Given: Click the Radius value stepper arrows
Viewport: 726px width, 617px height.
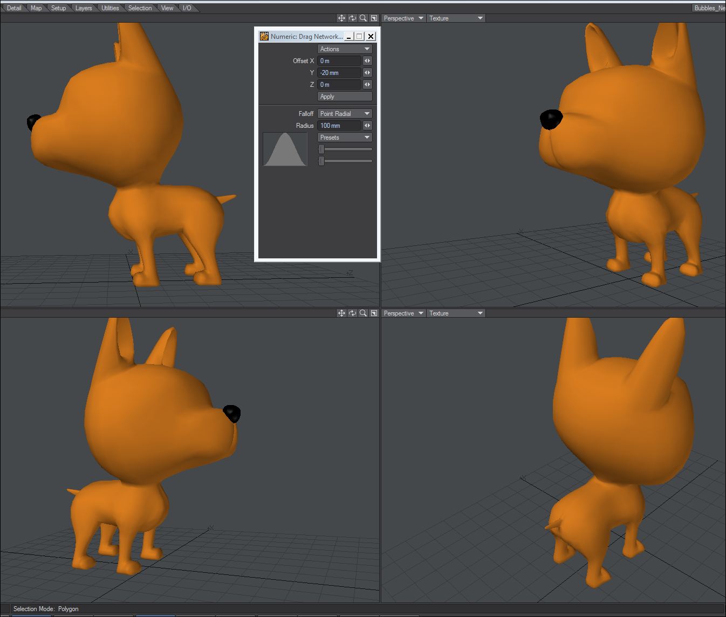Looking at the screenshot, I should click(367, 126).
